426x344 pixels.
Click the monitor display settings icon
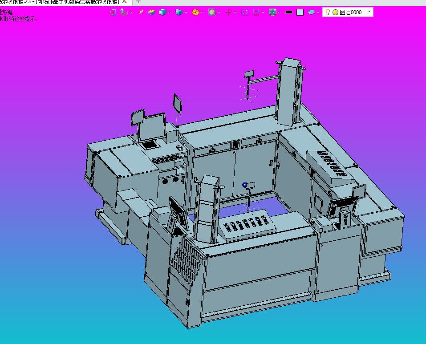pyautogui.click(x=272, y=12)
